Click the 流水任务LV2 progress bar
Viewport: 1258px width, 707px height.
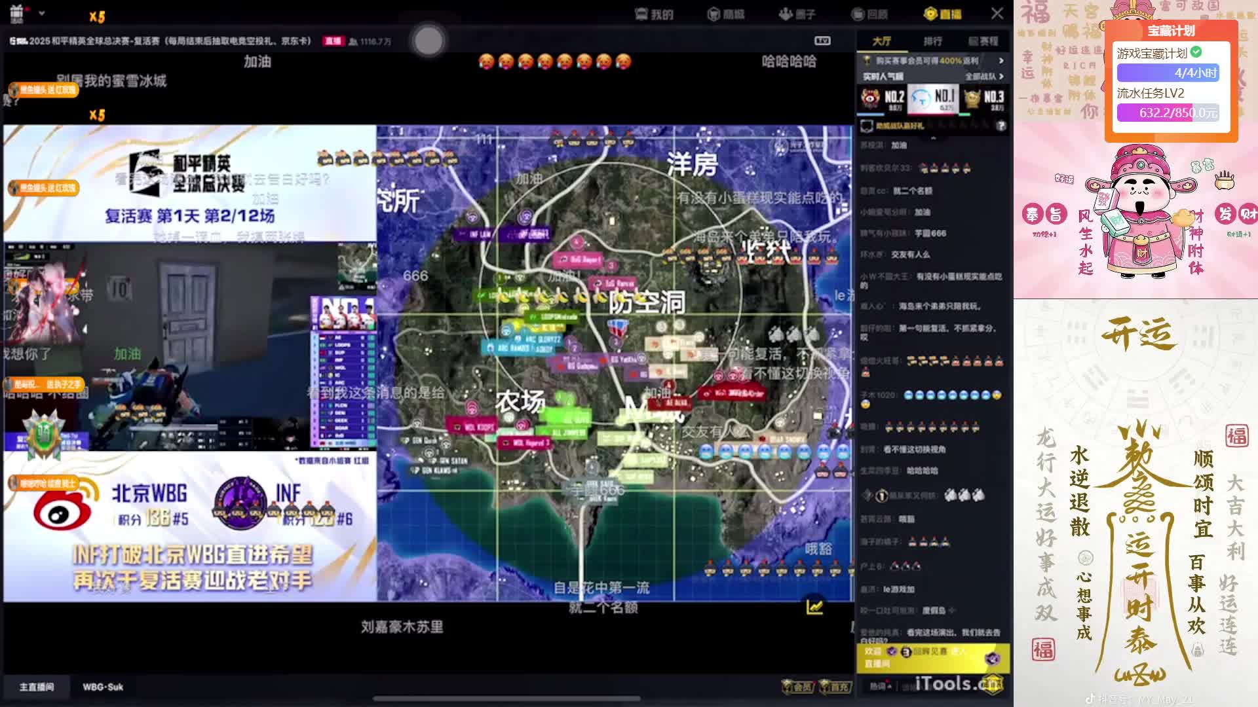[x=1168, y=113]
